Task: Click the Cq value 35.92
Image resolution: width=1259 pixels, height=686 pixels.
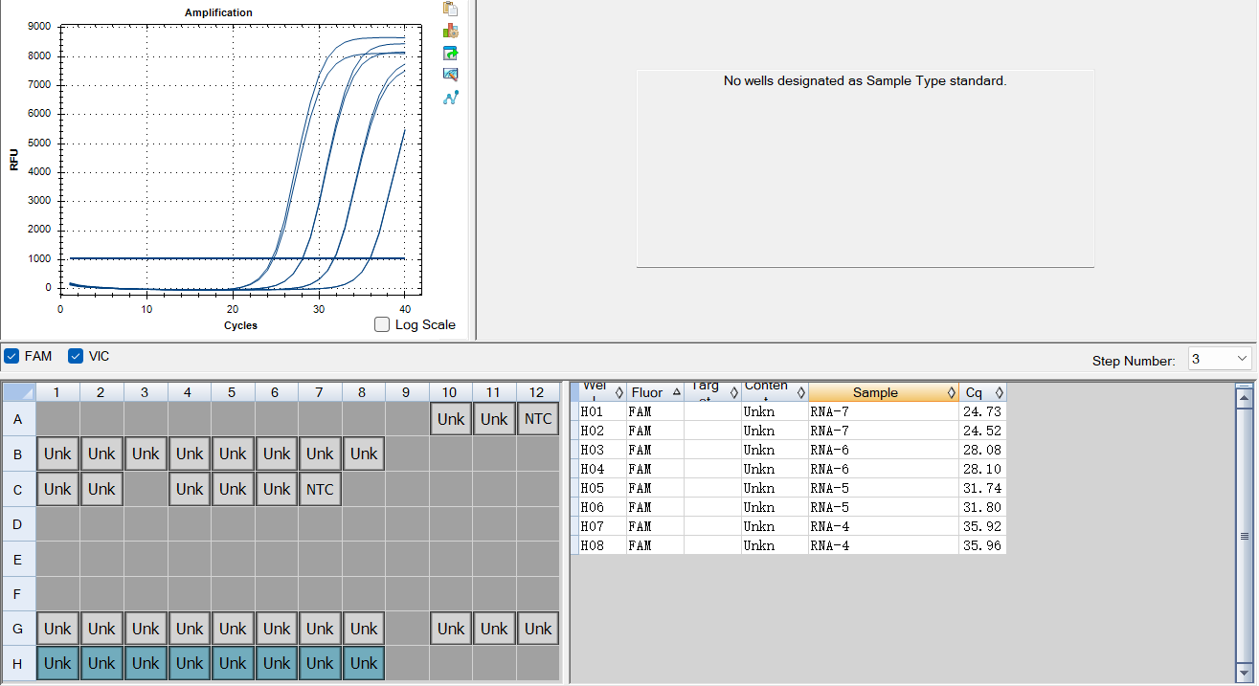Action: point(982,526)
